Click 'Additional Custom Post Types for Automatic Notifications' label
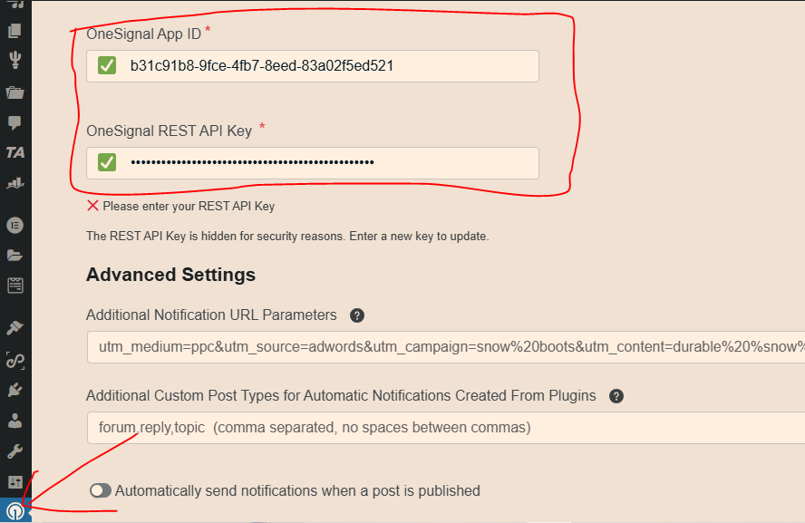805x523 pixels. tap(341, 396)
